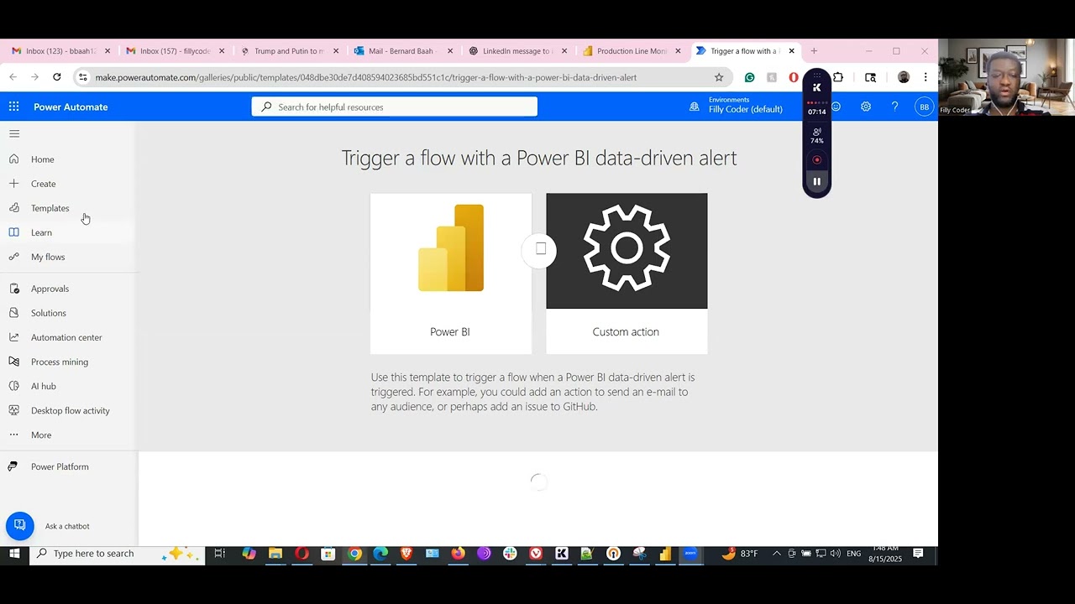Open the Ask a chatbot button
The image size is (1075, 604).
pyautogui.click(x=20, y=526)
